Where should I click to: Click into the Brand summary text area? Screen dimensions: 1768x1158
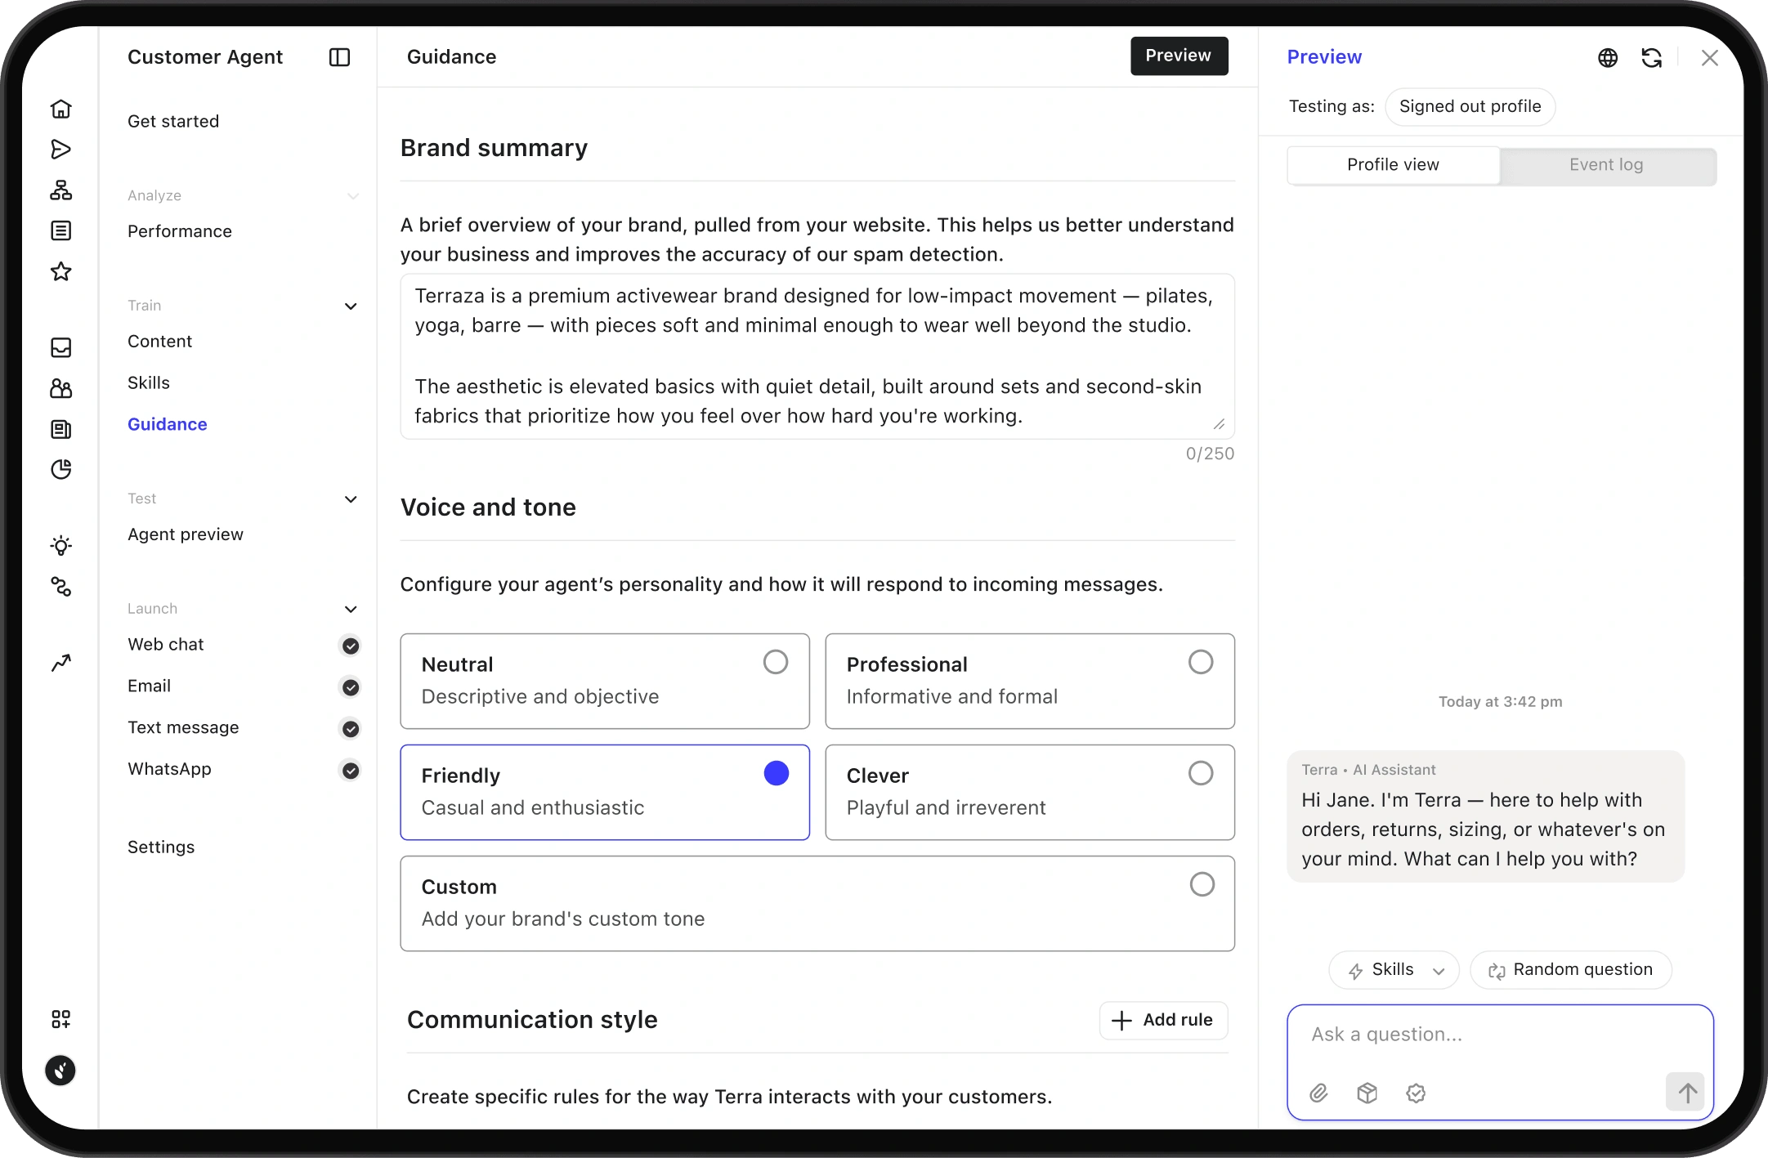tap(817, 356)
